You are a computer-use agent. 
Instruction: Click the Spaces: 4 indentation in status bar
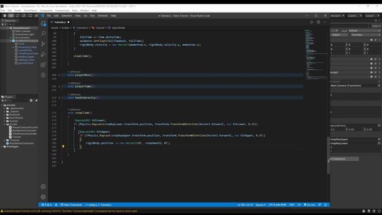click(x=260, y=205)
